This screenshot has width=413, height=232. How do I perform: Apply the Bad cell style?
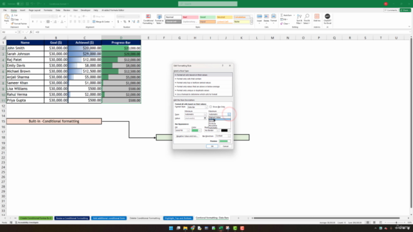tap(190, 17)
